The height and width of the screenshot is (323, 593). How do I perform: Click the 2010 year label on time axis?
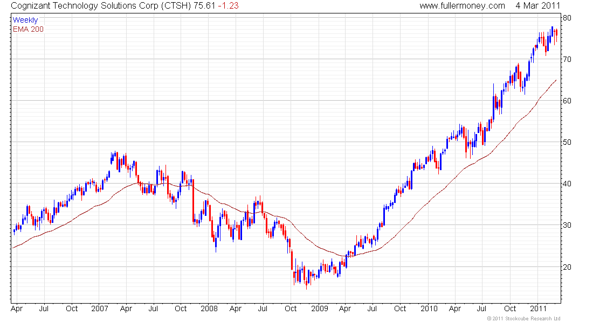click(429, 308)
